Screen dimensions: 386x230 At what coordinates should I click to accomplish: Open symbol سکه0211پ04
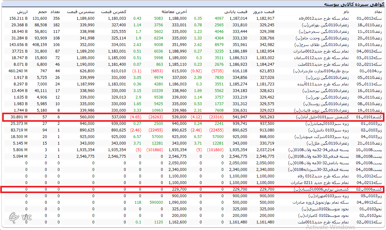[369, 183]
